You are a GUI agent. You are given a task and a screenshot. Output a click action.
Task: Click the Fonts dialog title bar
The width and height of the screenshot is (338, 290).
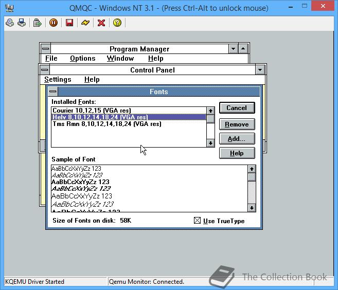click(159, 92)
